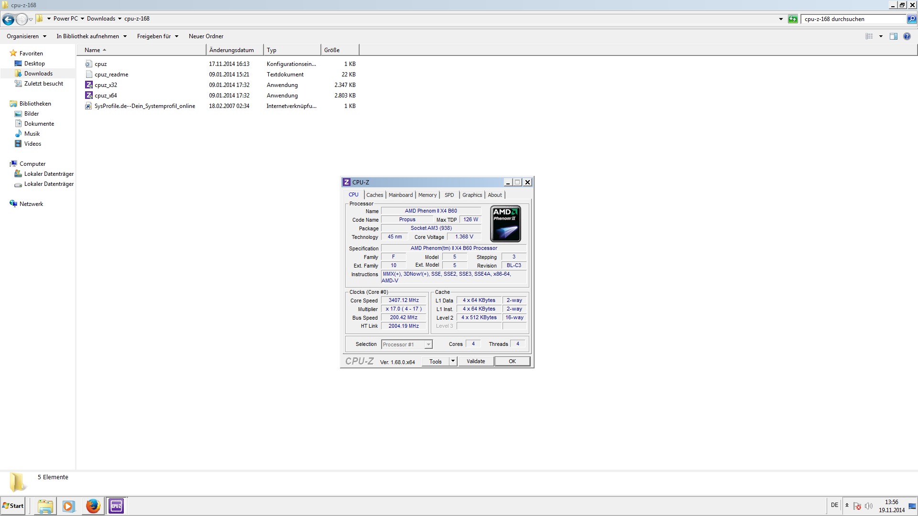Click the AMD Phenom II logo
Image resolution: width=918 pixels, height=516 pixels.
click(x=505, y=224)
